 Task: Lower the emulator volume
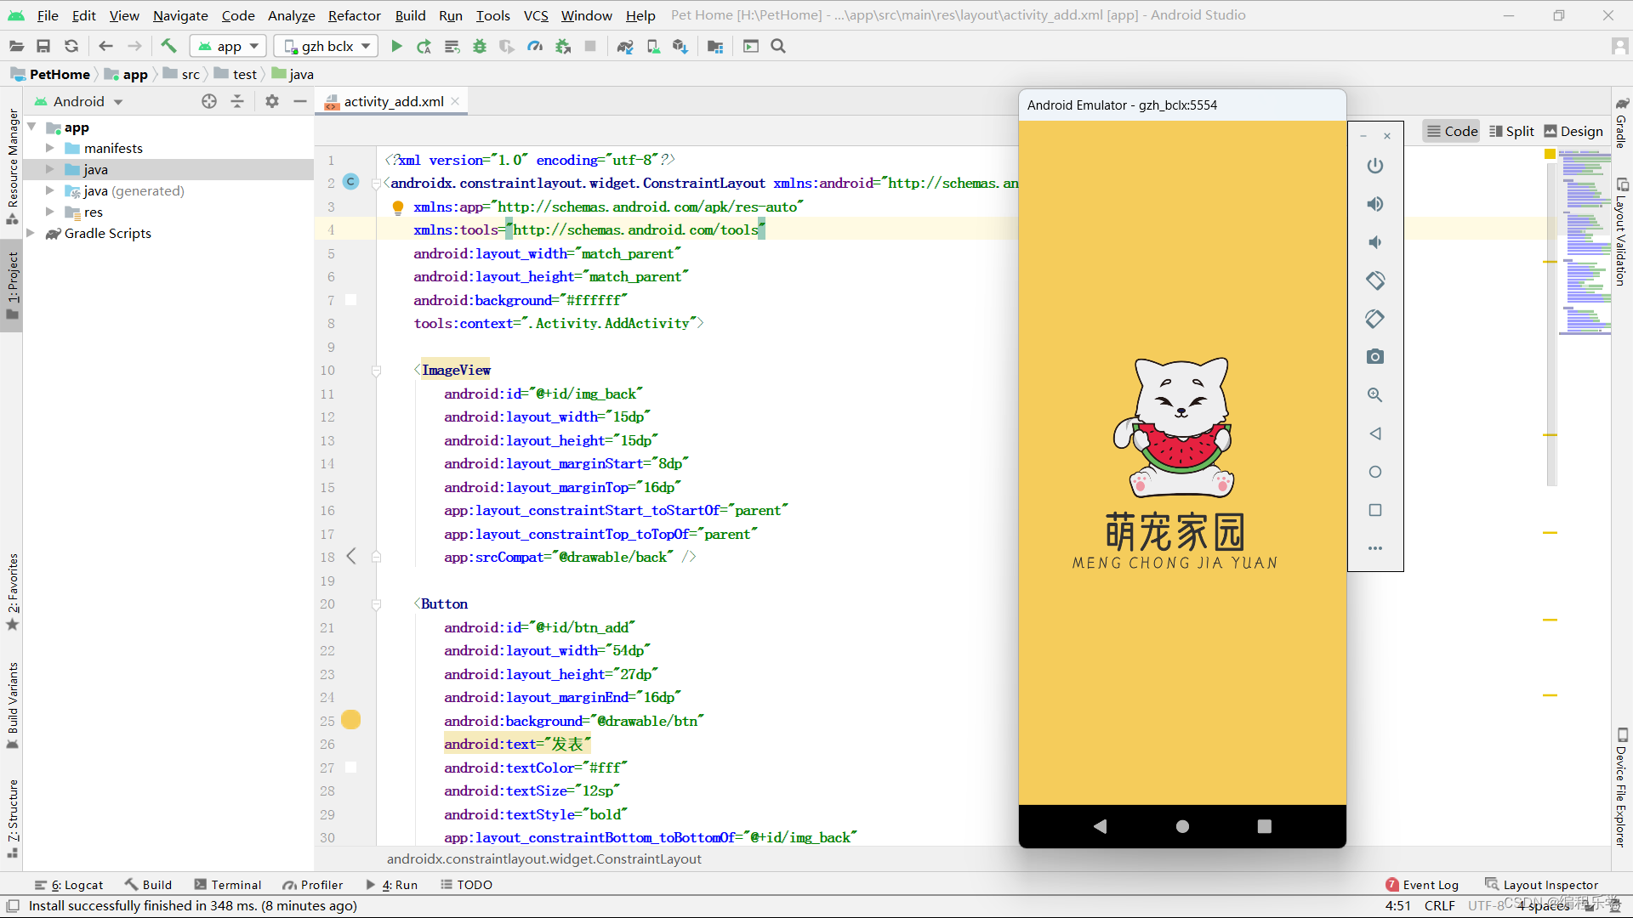(x=1375, y=242)
